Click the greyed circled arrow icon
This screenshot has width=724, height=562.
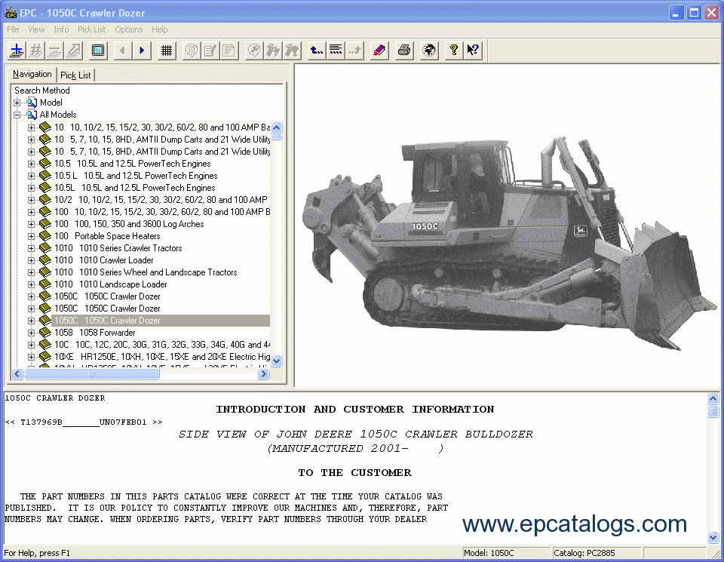coord(254,51)
